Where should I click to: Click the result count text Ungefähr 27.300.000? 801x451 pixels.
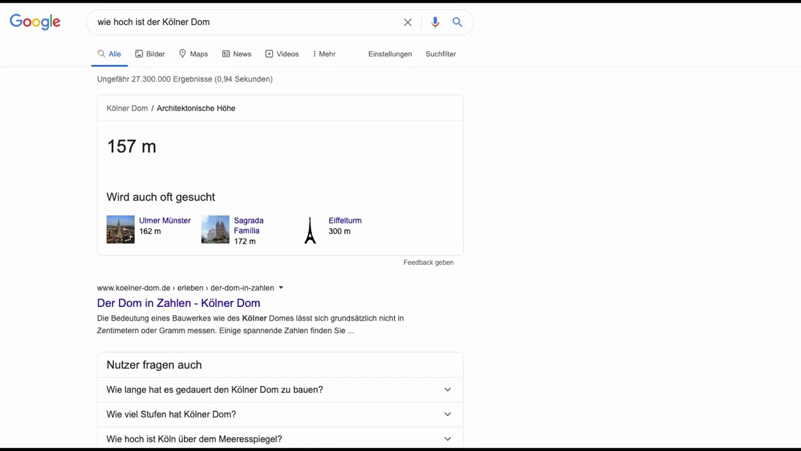[x=185, y=79]
